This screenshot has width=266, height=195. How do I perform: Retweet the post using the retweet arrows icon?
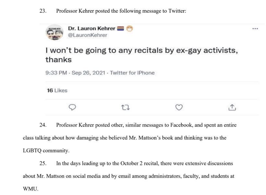pyautogui.click(x=126, y=107)
